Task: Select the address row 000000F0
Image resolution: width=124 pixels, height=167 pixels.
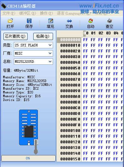Action: coord(70,125)
